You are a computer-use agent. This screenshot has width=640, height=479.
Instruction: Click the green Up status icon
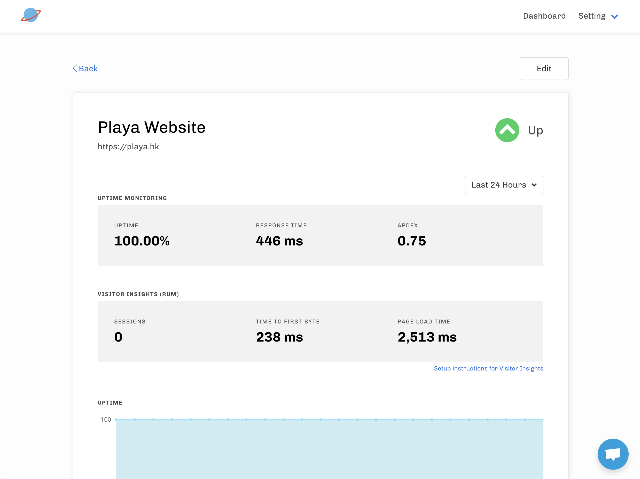pos(507,130)
